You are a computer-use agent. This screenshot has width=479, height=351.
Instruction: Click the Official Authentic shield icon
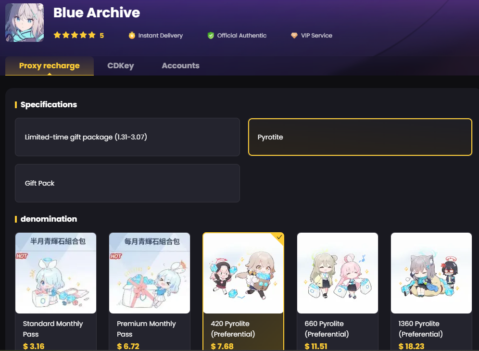coord(211,36)
